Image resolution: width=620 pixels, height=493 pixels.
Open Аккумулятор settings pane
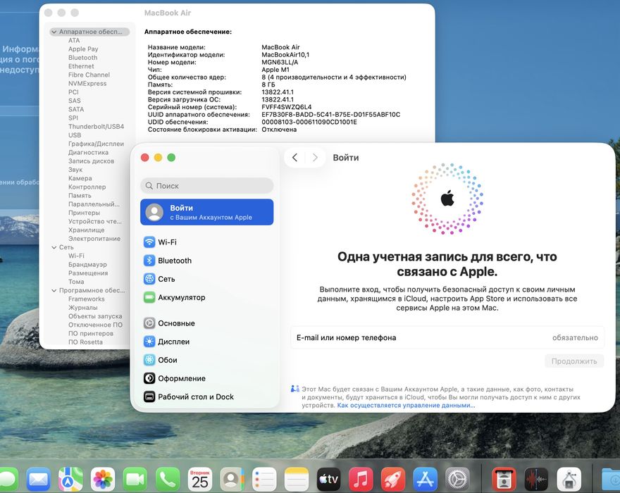207,297
